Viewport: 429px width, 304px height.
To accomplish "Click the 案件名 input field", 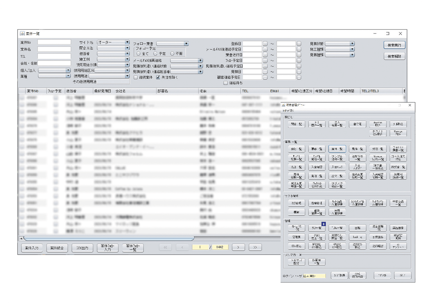I will [x=54, y=49].
